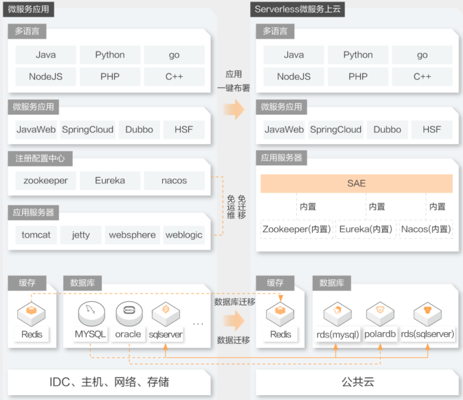The image size is (463, 400).
Task: Click the polardb label text
Action: 380,334
